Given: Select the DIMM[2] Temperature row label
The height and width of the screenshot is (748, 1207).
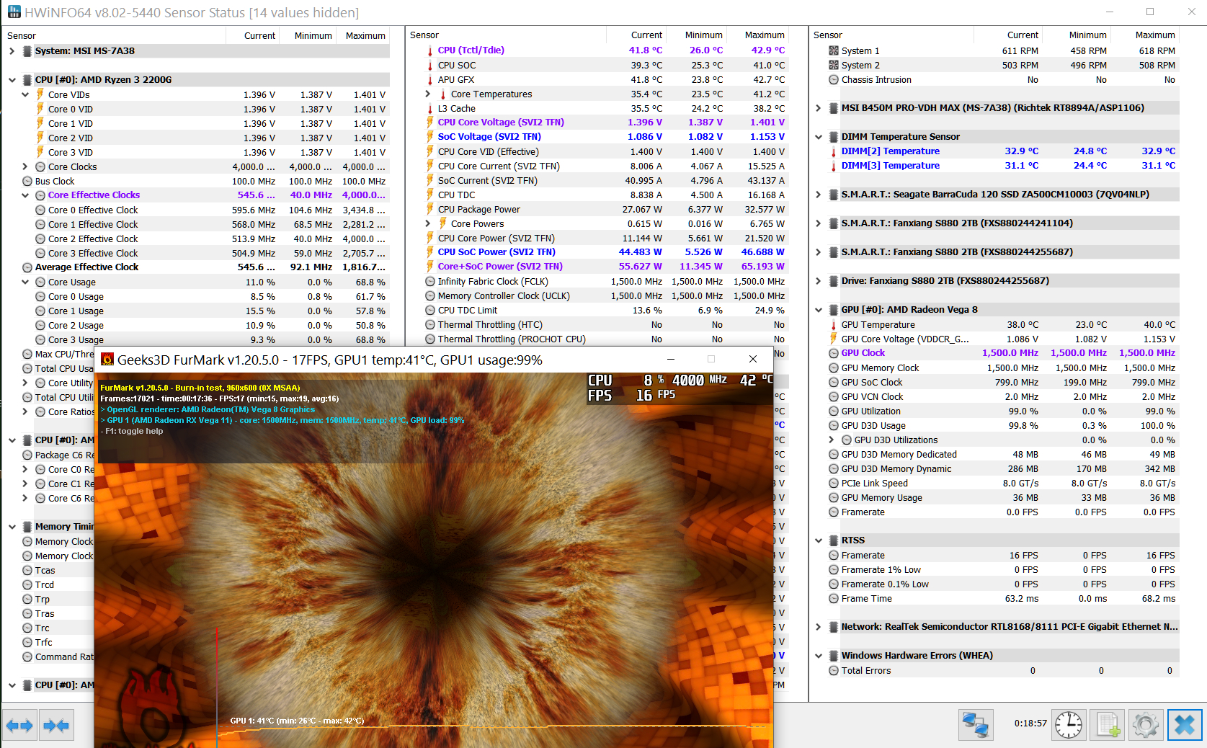Looking at the screenshot, I should 891,151.
